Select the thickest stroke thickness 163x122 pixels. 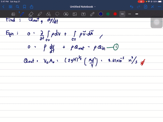point(137,14)
